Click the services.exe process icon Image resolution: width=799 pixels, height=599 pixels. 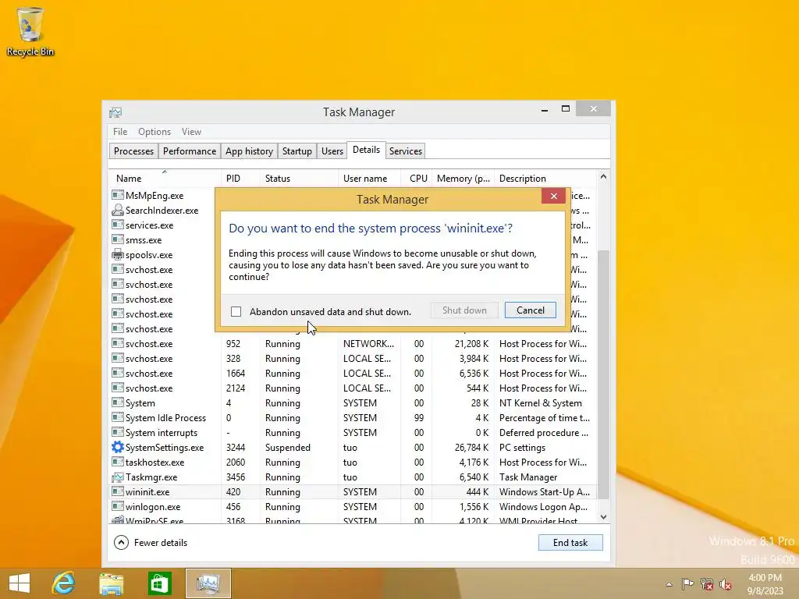118,225
